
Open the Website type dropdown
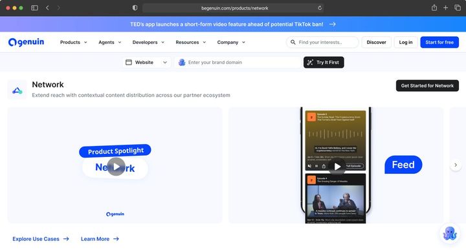[x=146, y=62]
